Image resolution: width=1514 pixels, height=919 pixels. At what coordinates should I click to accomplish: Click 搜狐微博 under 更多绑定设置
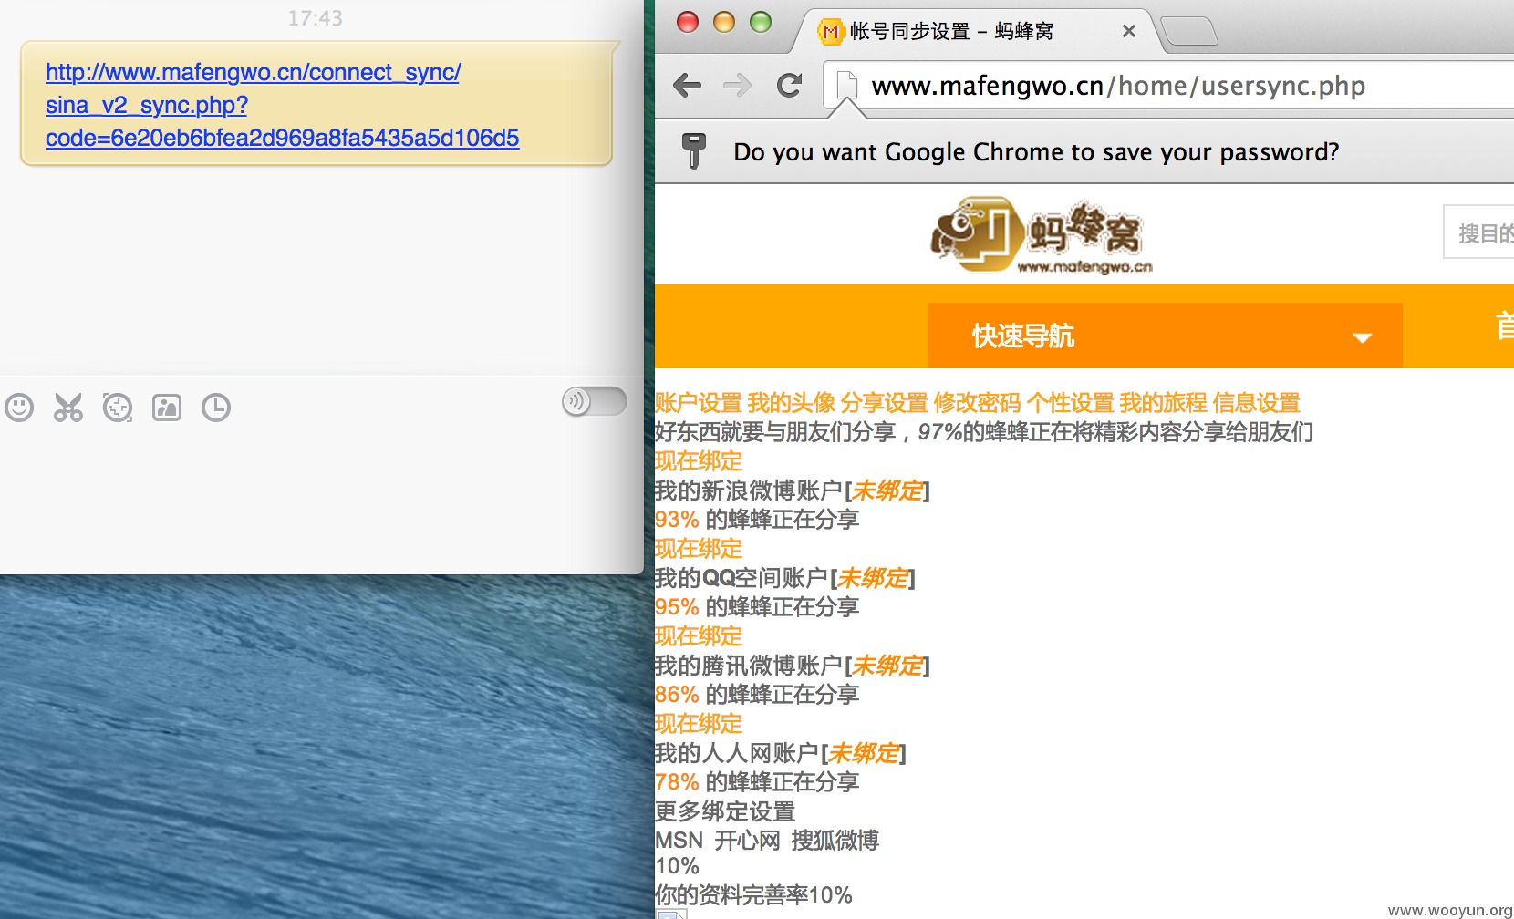(835, 841)
